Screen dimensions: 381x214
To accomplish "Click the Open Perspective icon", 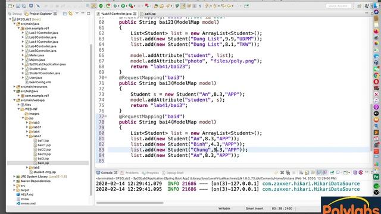I will [360, 6].
